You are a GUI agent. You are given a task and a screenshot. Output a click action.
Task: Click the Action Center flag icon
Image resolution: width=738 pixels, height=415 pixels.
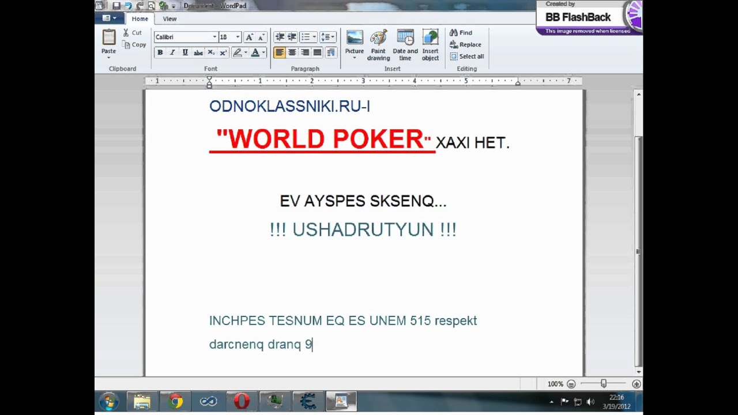point(564,402)
